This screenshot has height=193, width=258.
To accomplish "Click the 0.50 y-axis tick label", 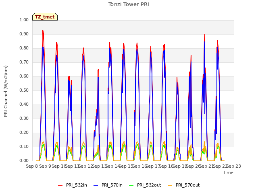I will pos(24,90).
